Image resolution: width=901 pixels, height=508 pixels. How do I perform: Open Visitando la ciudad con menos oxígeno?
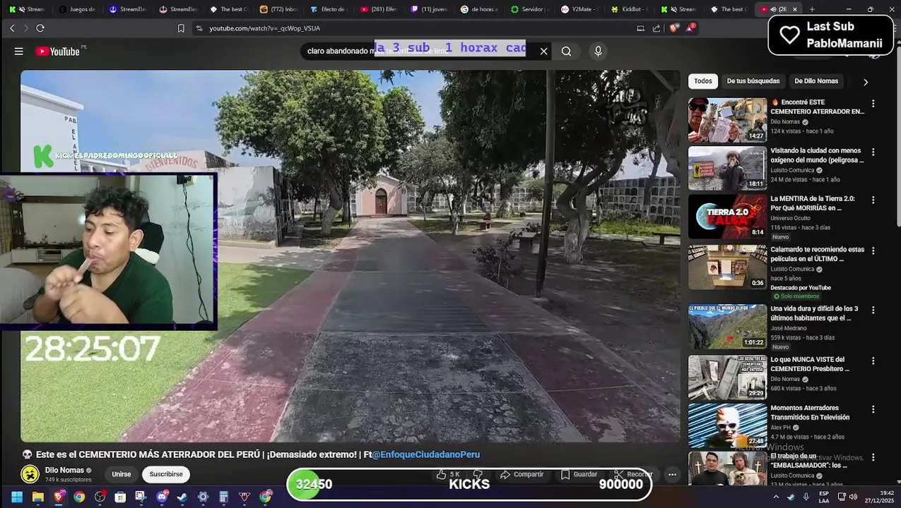pyautogui.click(x=817, y=155)
